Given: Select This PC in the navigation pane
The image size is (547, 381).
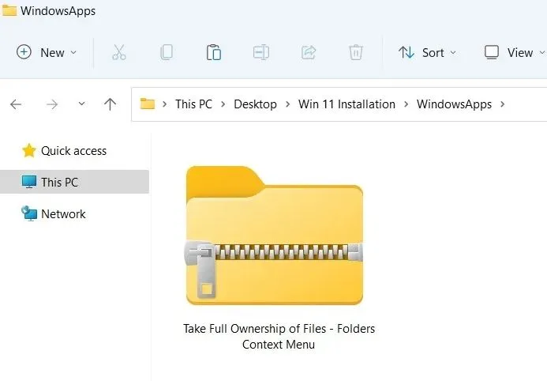Looking at the screenshot, I should click(x=74, y=182).
